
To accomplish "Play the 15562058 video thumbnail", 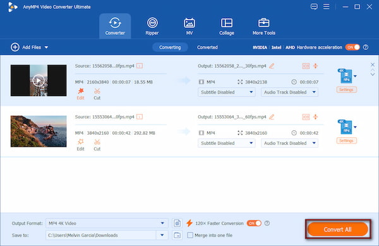I will point(39,80).
